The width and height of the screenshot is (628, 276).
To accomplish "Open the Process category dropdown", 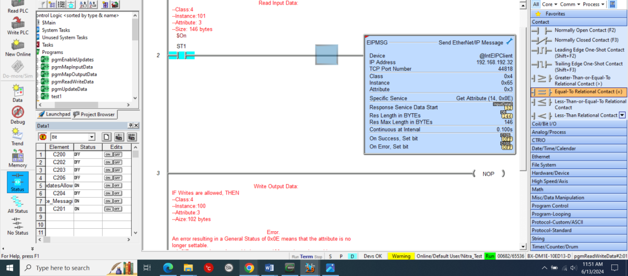I will (x=594, y=5).
